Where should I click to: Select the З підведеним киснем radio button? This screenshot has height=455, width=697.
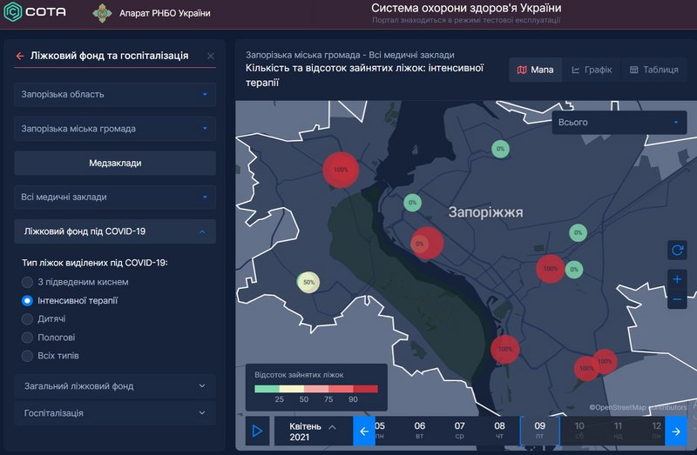click(28, 282)
